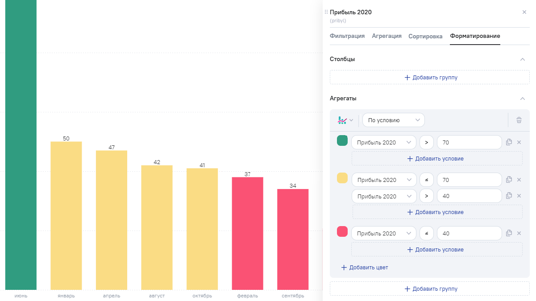Collapse the Агрегаты section
This screenshot has height=301, width=536.
click(x=523, y=99)
